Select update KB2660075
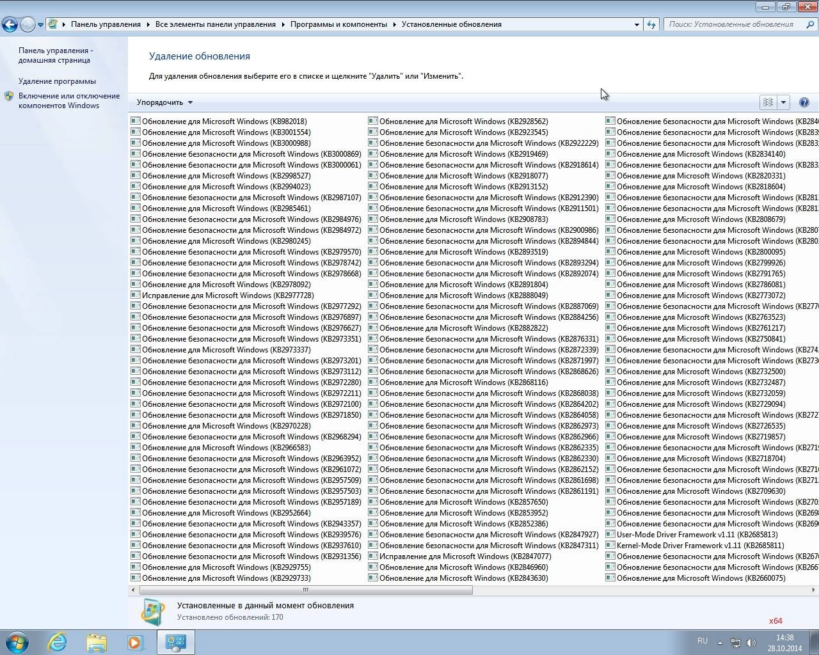Viewport: 819px width, 655px height. tap(696, 578)
